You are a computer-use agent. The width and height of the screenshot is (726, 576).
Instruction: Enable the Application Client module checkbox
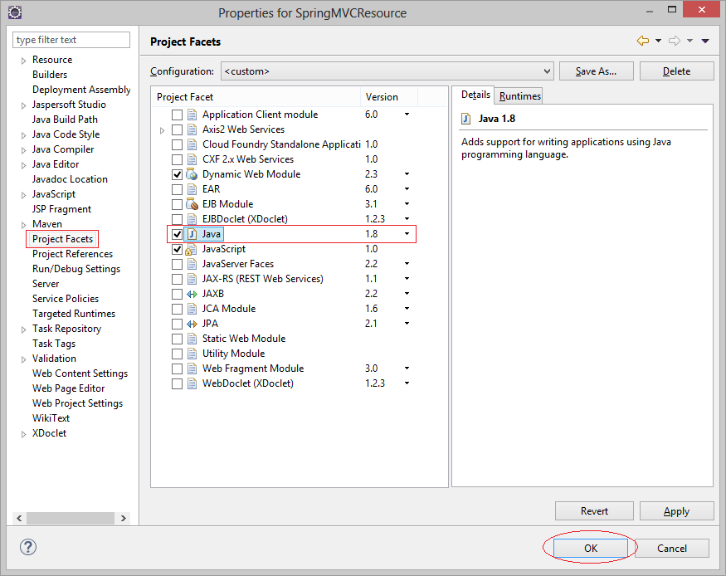(x=177, y=115)
